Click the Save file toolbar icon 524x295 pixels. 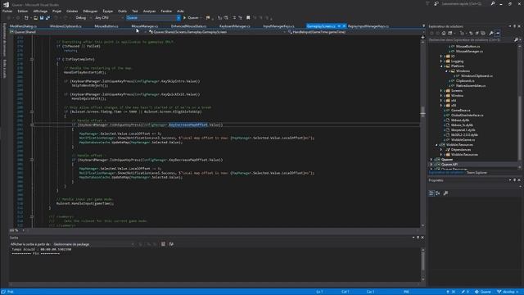click(42, 18)
